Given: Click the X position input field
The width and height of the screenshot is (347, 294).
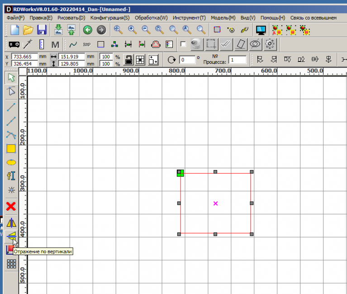Looking at the screenshot, I should pyautogui.click(x=24, y=57).
